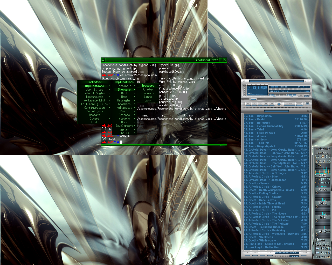
Task: Expand the Multimedia submenu
Action: tap(124, 108)
